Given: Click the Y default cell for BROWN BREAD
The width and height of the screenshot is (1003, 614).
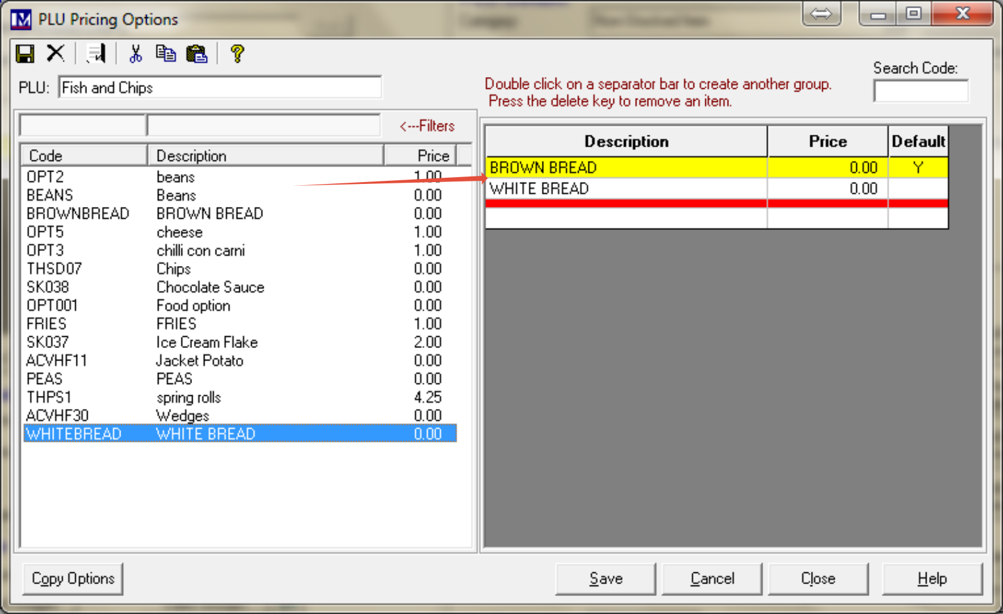Looking at the screenshot, I should [918, 168].
